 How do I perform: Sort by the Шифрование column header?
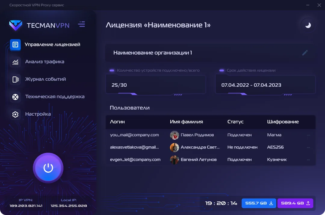(x=283, y=122)
